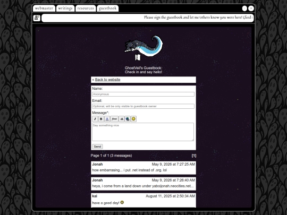Select Jonah's message about .net instead of .org

[x=129, y=170]
